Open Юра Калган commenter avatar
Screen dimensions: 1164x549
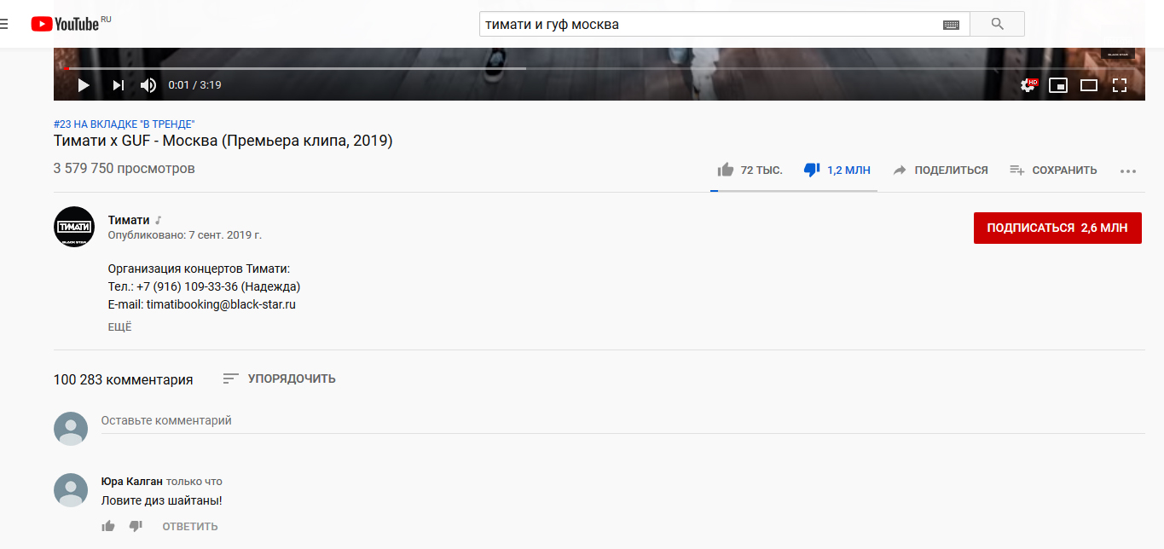(x=71, y=490)
